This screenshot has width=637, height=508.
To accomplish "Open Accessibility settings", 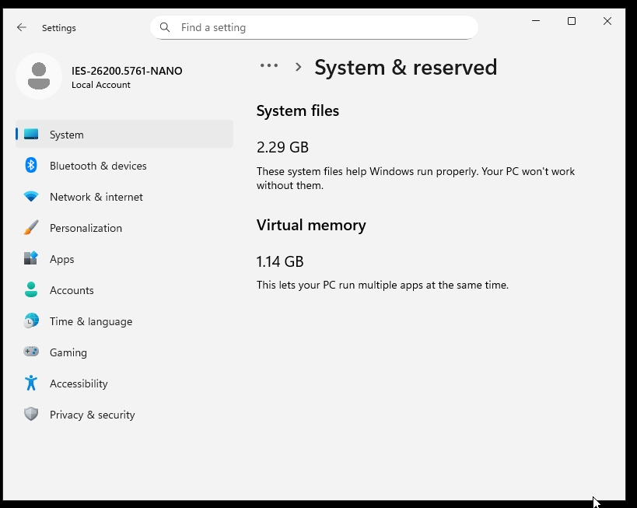I will click(124, 384).
